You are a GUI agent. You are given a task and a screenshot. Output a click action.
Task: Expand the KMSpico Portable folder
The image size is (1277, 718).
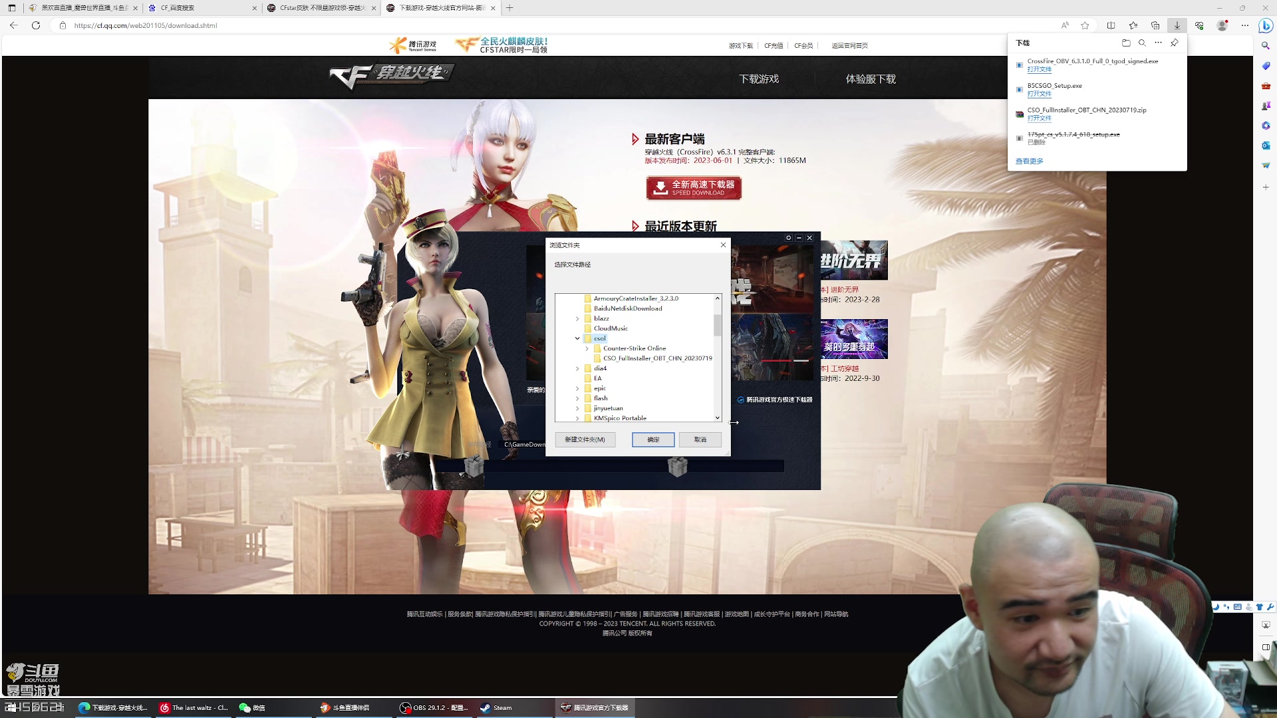577,418
